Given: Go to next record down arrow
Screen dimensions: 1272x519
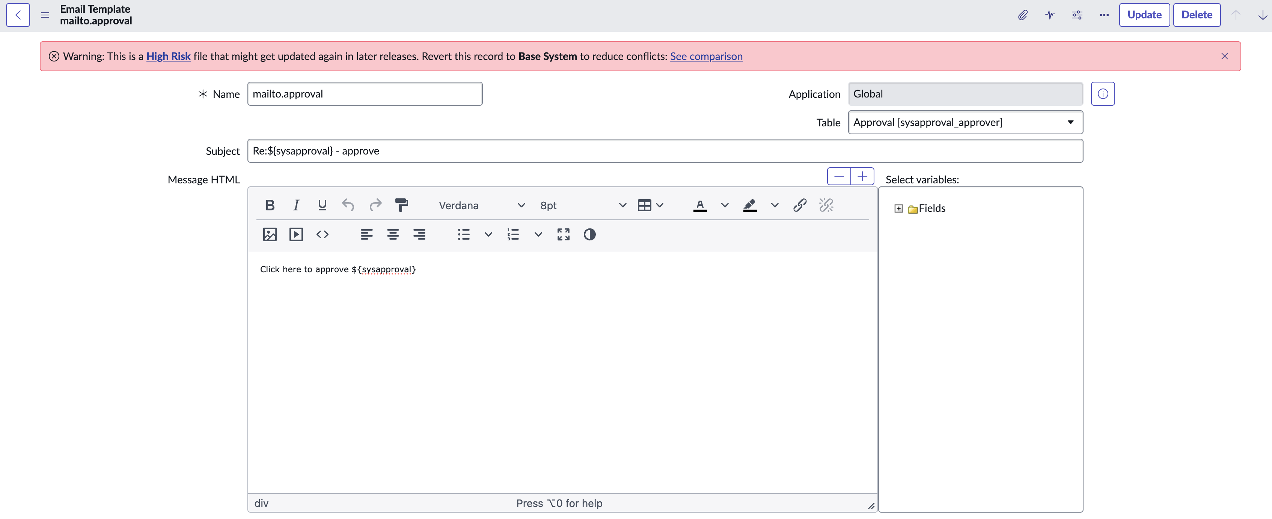Looking at the screenshot, I should tap(1262, 15).
